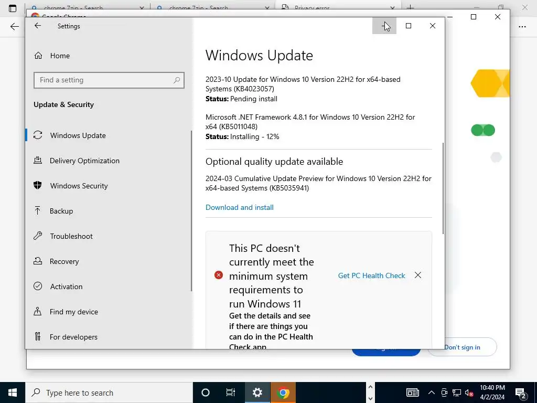Click the Settings gear taskbar icon
This screenshot has width=537, height=403.
tap(257, 393)
